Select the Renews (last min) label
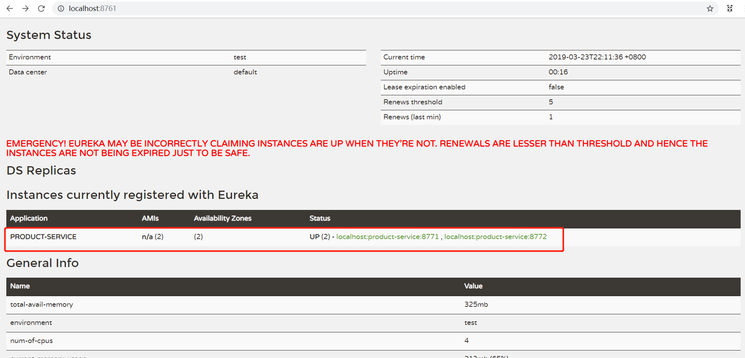This screenshot has height=358, width=745. click(x=412, y=117)
